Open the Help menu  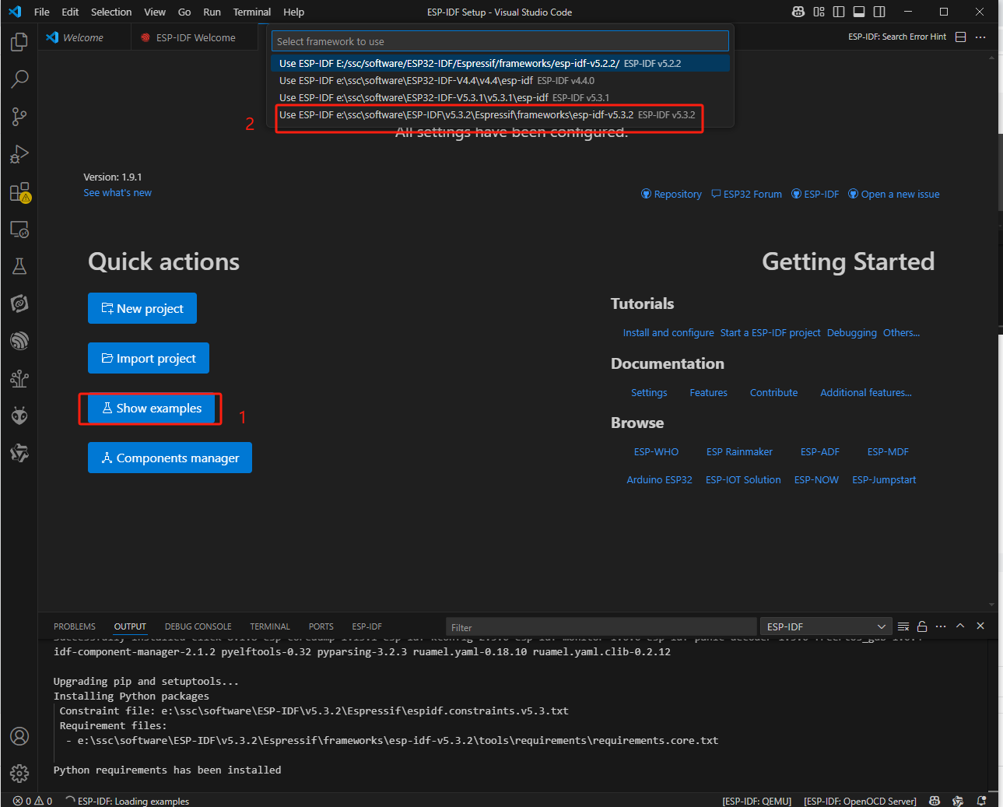point(293,12)
